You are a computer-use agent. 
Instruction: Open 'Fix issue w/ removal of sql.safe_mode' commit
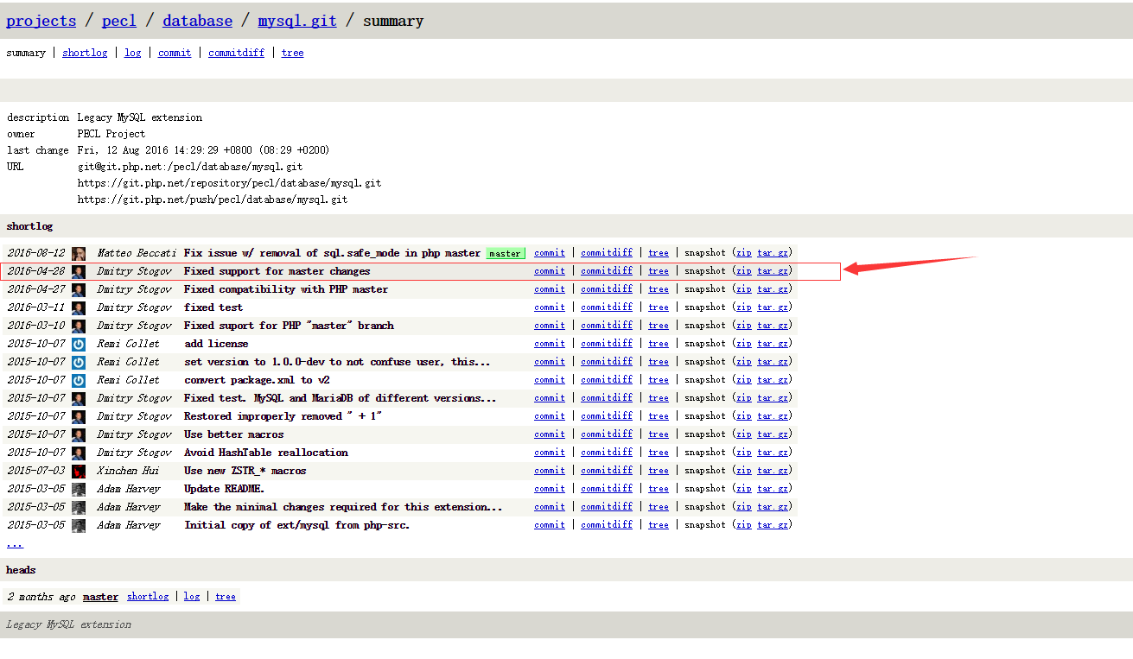coord(332,253)
